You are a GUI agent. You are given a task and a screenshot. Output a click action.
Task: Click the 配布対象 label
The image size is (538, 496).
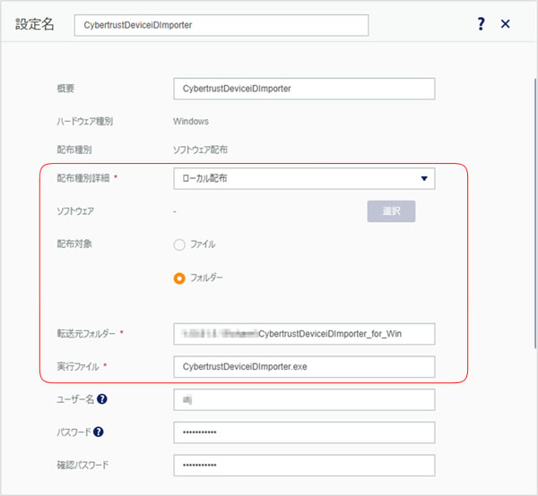[x=74, y=244]
